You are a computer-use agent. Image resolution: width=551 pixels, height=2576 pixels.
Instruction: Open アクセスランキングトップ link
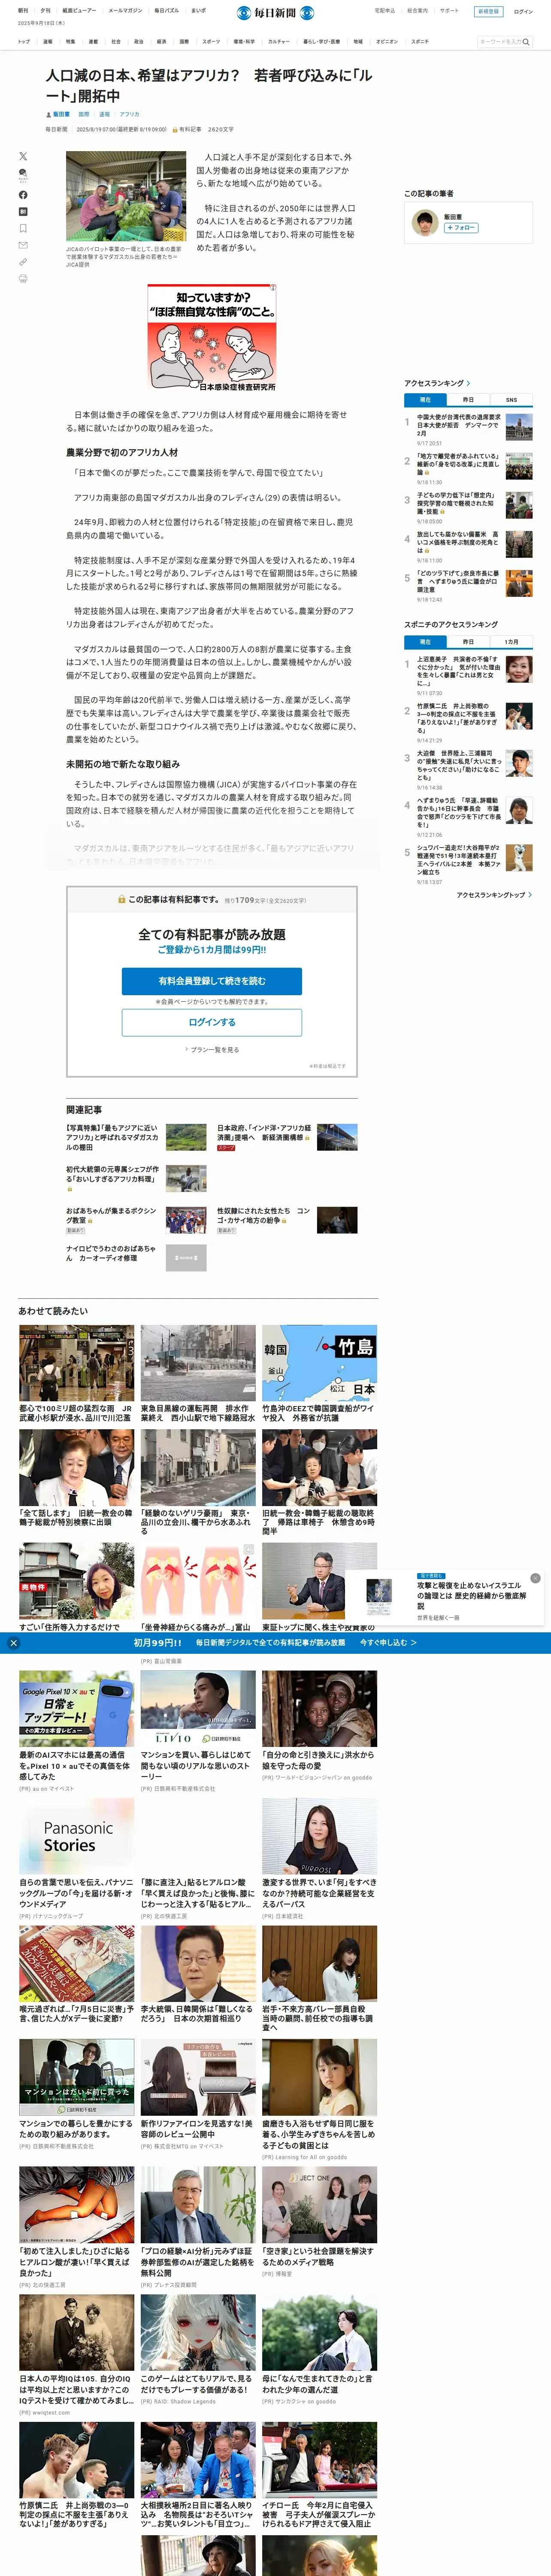pos(494,895)
